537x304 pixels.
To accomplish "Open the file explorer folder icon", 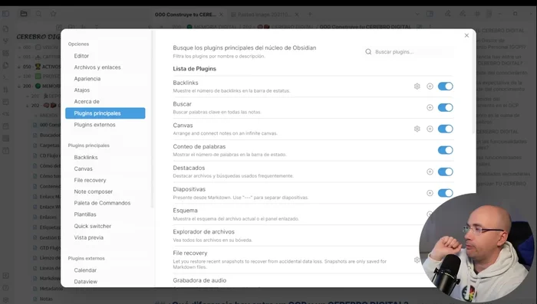I will coord(24,14).
